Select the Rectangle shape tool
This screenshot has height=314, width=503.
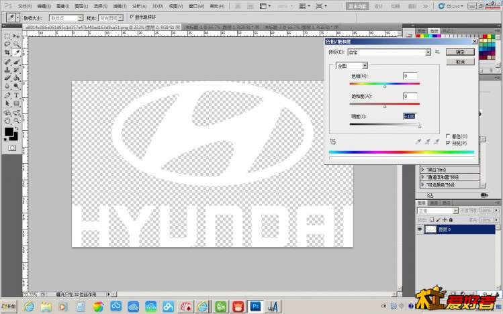(x=16, y=103)
